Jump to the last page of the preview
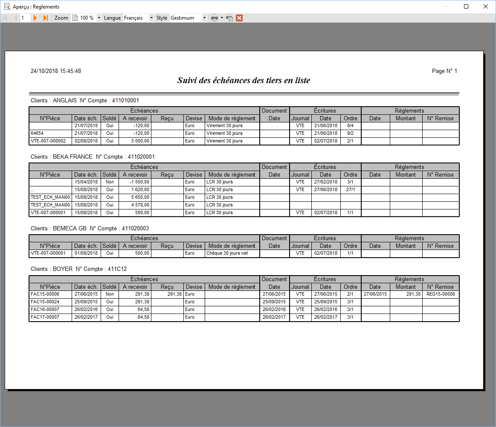The width and height of the screenshot is (496, 427). pos(46,18)
